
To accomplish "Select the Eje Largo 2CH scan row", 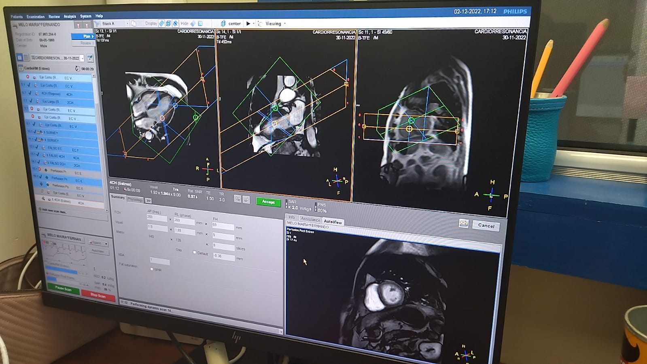I will click(x=58, y=102).
